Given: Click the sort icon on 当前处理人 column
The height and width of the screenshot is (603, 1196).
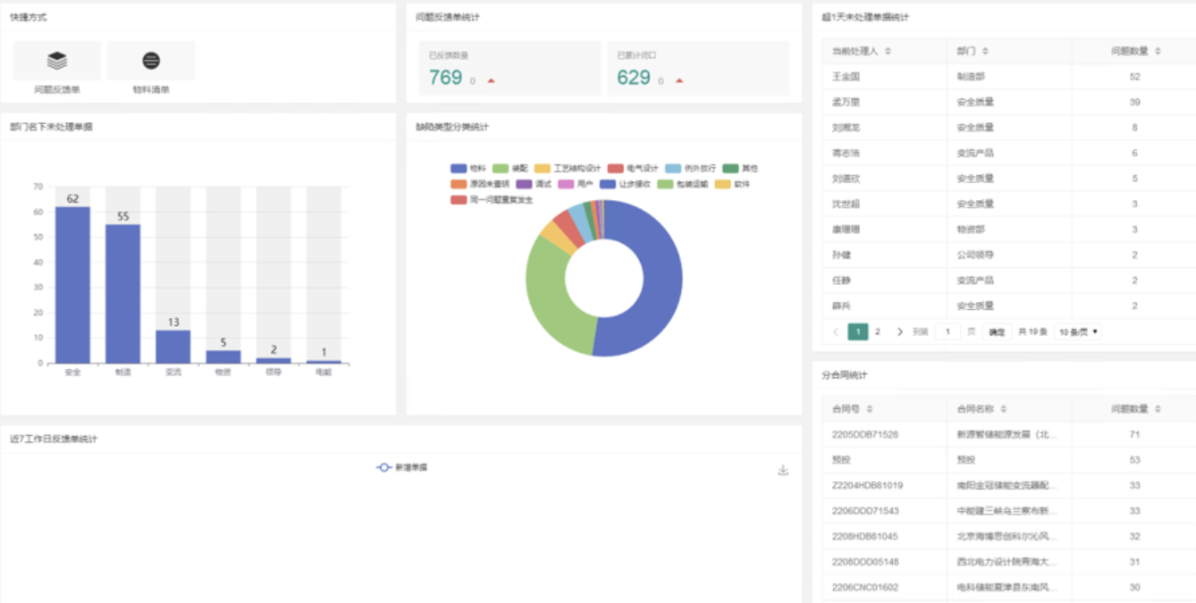Looking at the screenshot, I should [888, 52].
